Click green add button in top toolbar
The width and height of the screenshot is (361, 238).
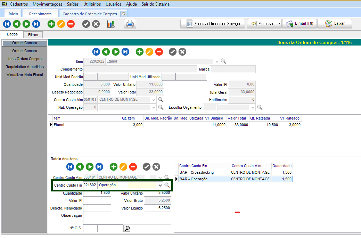[51, 24]
